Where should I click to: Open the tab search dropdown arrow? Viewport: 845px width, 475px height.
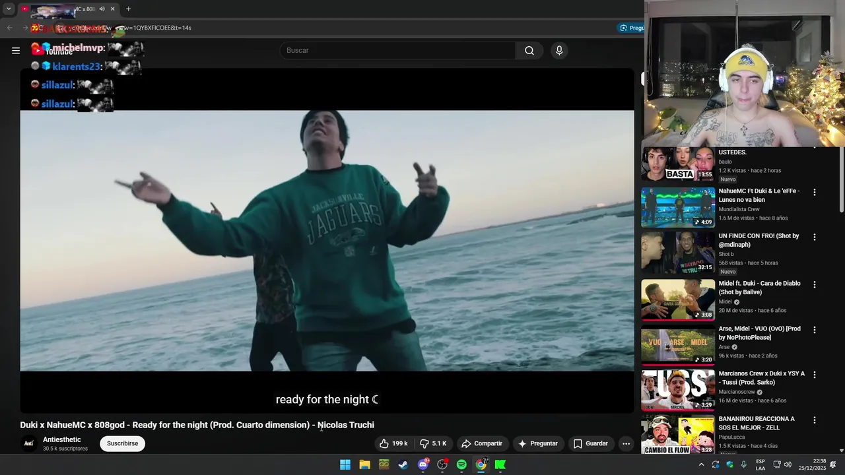pos(9,9)
